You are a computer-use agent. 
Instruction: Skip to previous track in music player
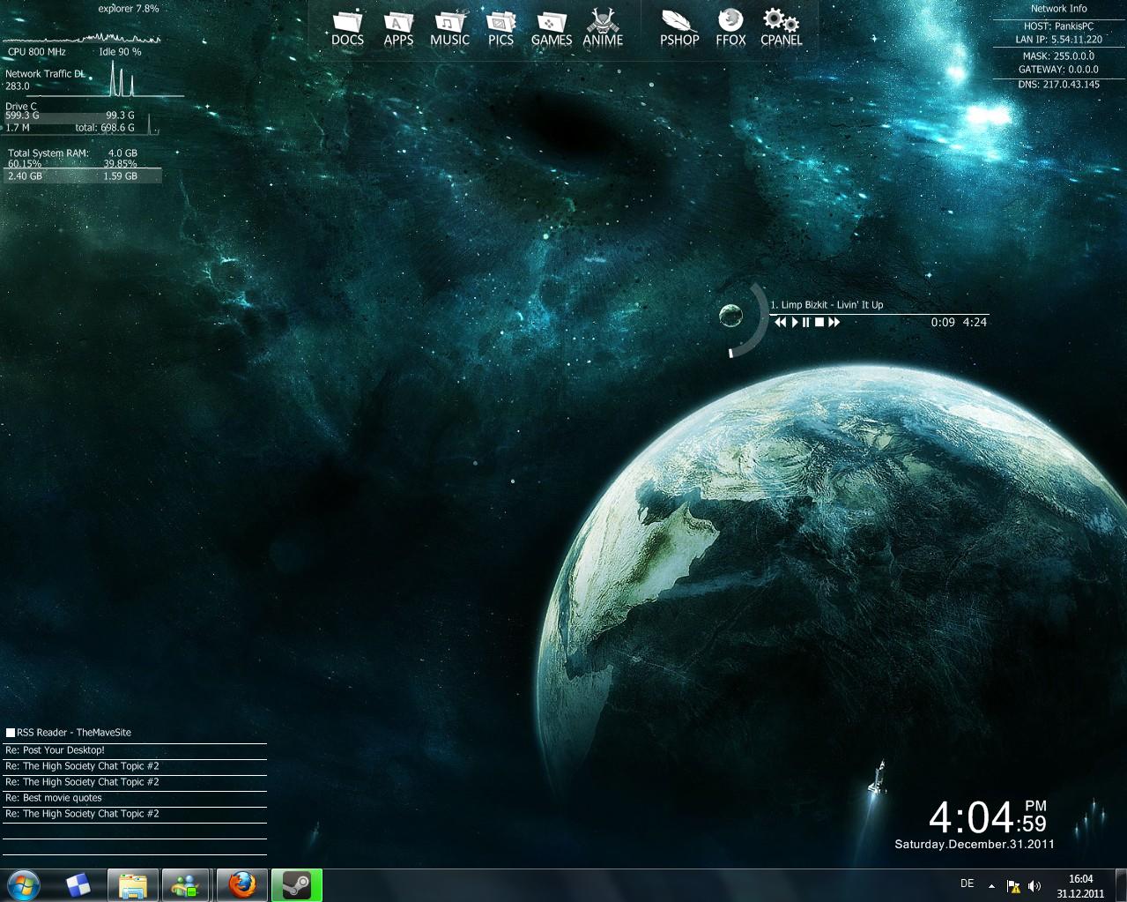(x=780, y=323)
